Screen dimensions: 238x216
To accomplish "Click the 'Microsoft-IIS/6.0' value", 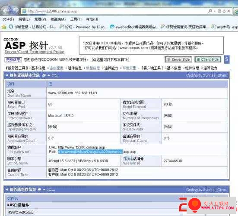I will tap(61, 116).
